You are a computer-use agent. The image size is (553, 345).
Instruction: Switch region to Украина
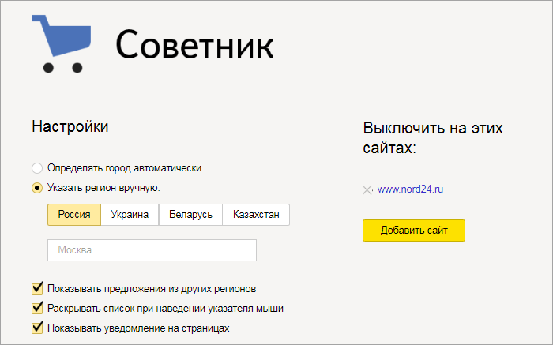[130, 215]
